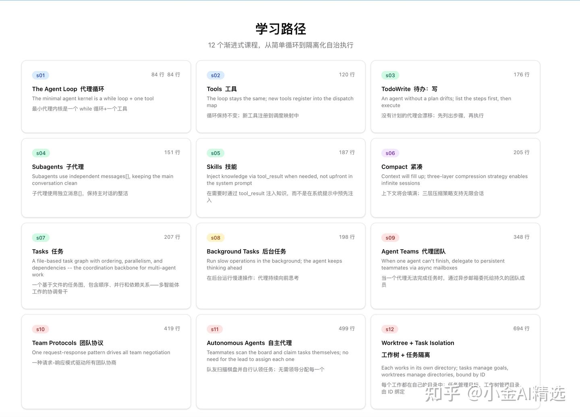The height and width of the screenshot is (417, 580).
Task: Select the TodoWrite 待办：写 card
Action: pyautogui.click(x=455, y=97)
